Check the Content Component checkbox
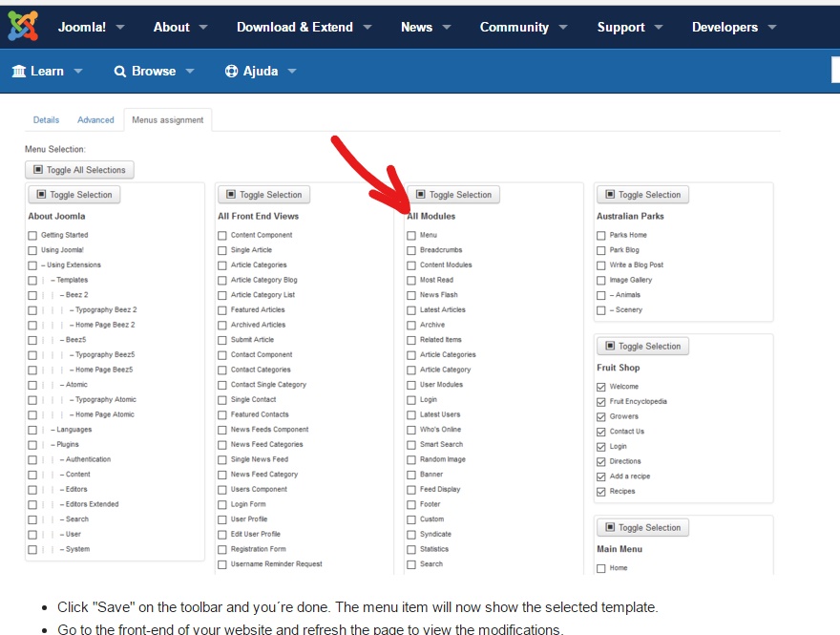Screen dimensions: 840x635 [222, 235]
